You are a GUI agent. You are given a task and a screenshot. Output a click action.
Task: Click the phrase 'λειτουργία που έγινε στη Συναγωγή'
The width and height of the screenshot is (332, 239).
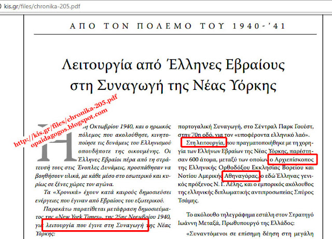pyautogui.click(x=94, y=225)
